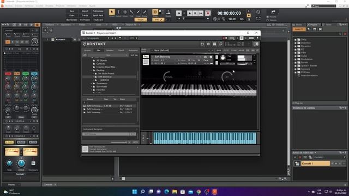Select the Audio FX plugin filter button

(x=299, y=29)
